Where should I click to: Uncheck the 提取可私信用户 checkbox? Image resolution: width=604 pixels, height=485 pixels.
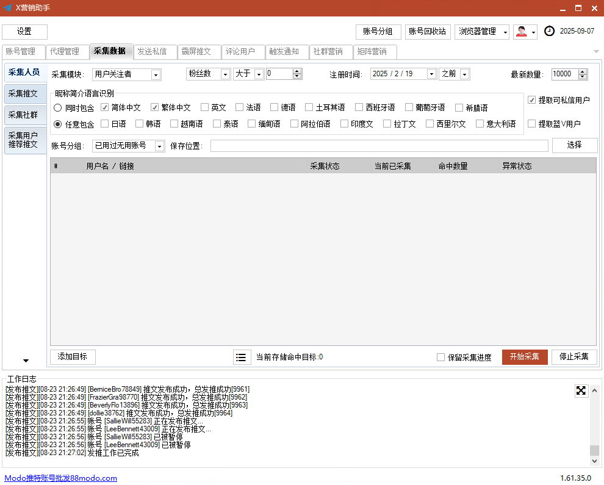532,100
